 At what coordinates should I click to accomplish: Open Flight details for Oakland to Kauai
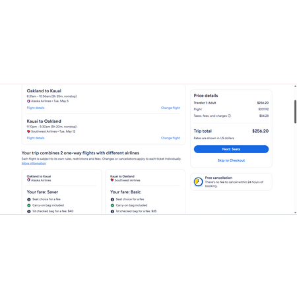click(36, 108)
